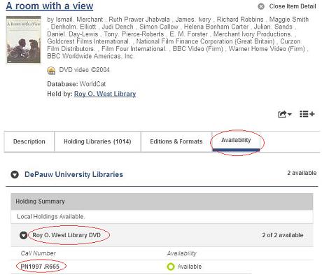
Task: Collapse the Roy O. West Library DVD holdings
Action: (x=23, y=235)
